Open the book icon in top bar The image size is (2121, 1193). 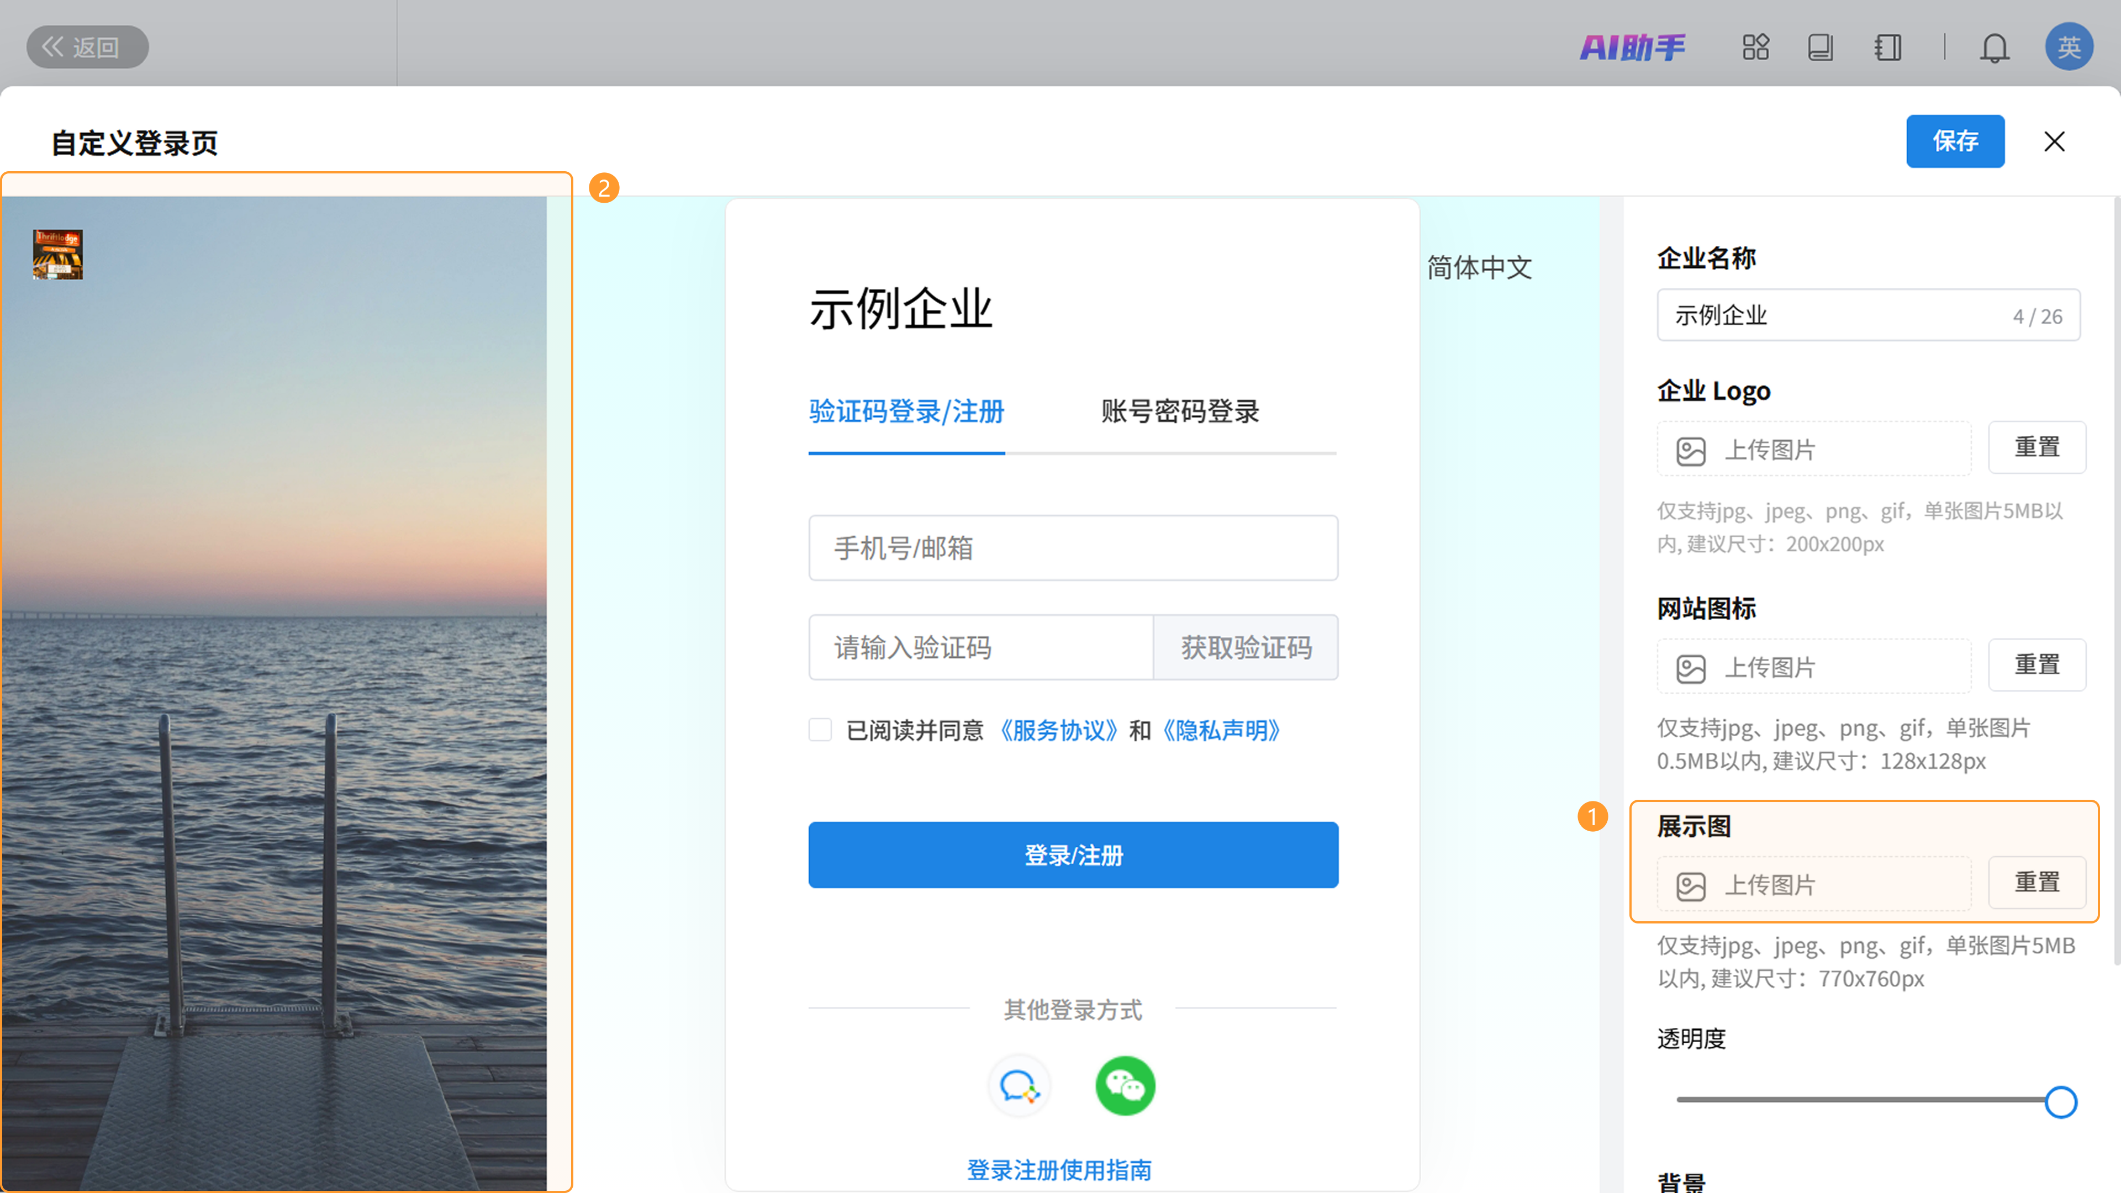click(x=1821, y=47)
